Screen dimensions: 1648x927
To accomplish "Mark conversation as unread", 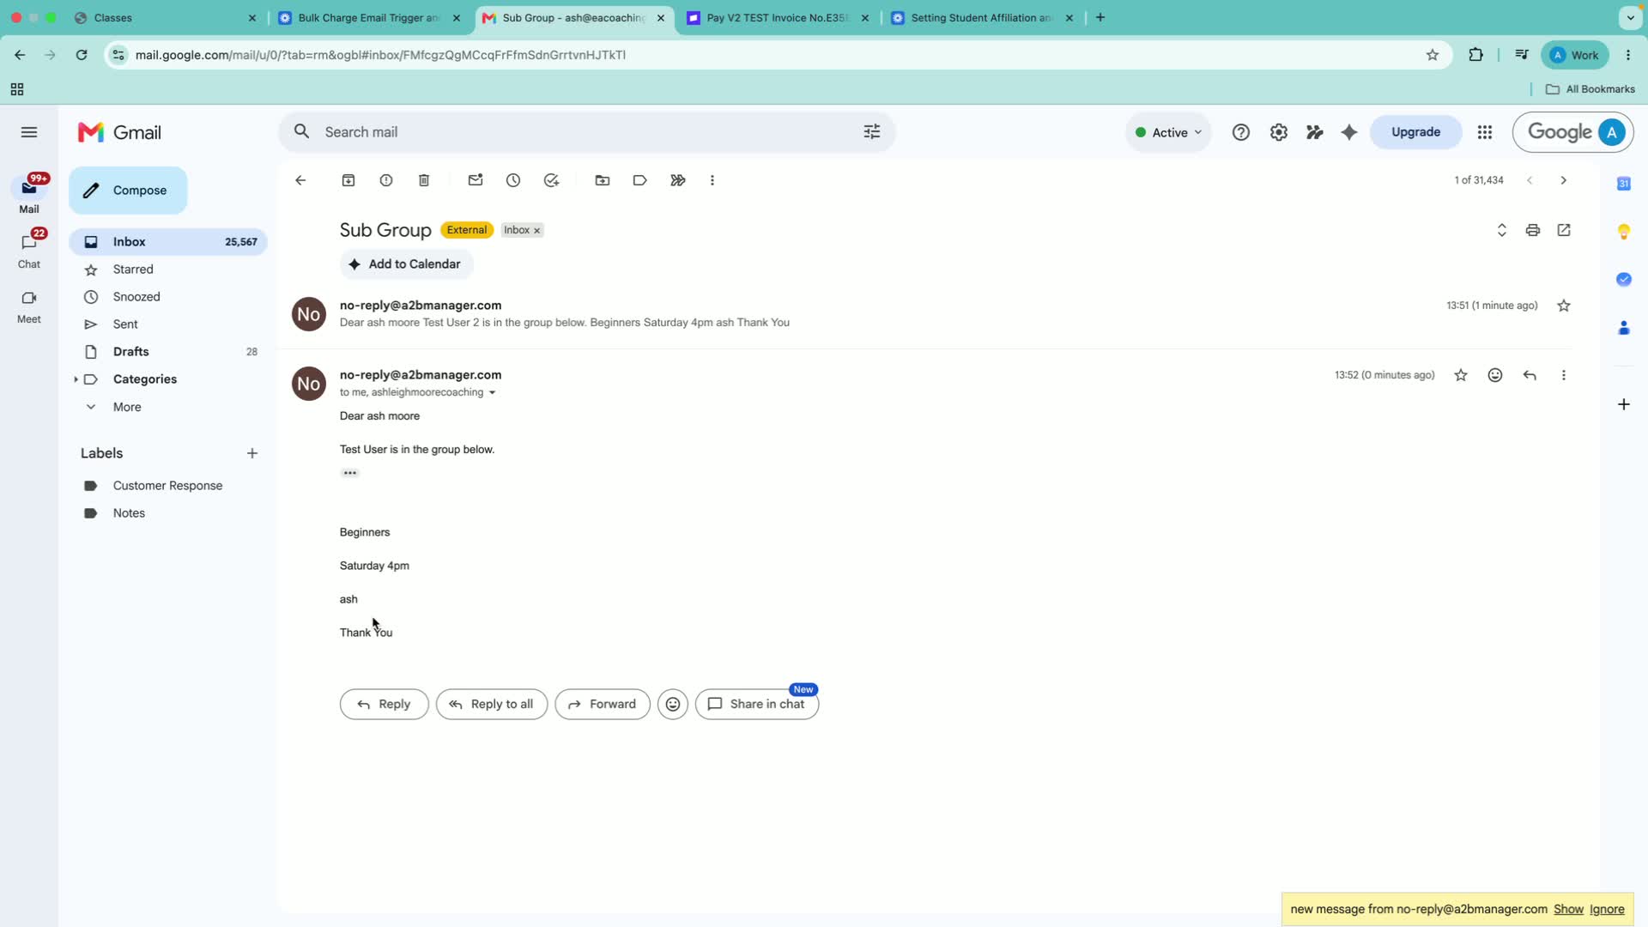I will (476, 180).
